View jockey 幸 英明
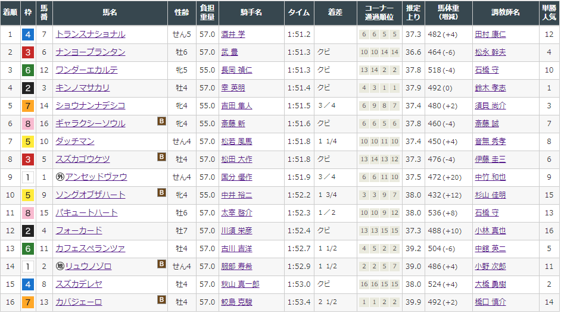The height and width of the screenshot is (313, 561). click(233, 88)
